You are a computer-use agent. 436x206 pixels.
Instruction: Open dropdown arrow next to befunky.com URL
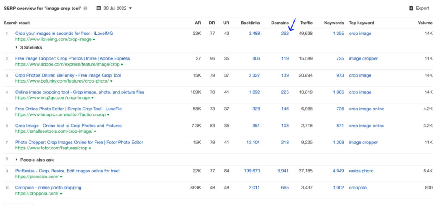[111, 81]
